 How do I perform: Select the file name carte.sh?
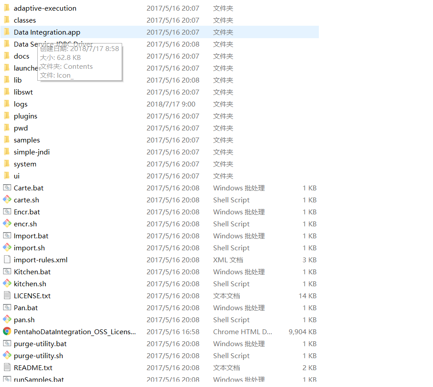tap(27, 200)
